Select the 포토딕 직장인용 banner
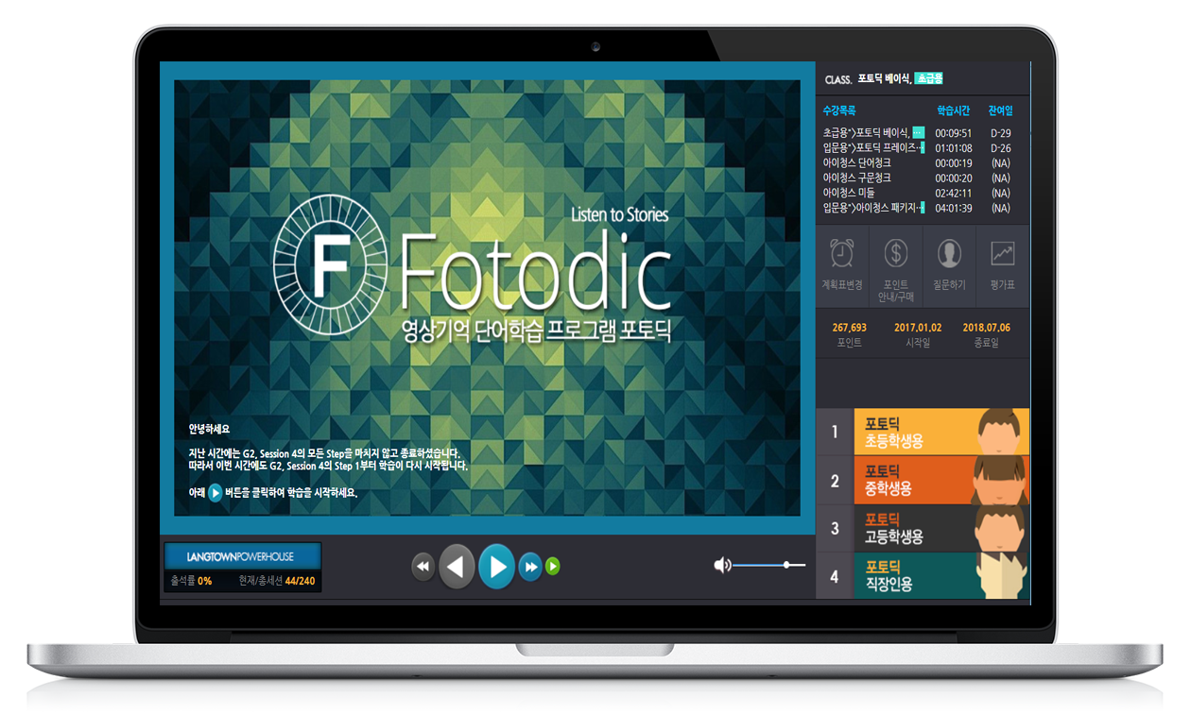 [x=941, y=575]
